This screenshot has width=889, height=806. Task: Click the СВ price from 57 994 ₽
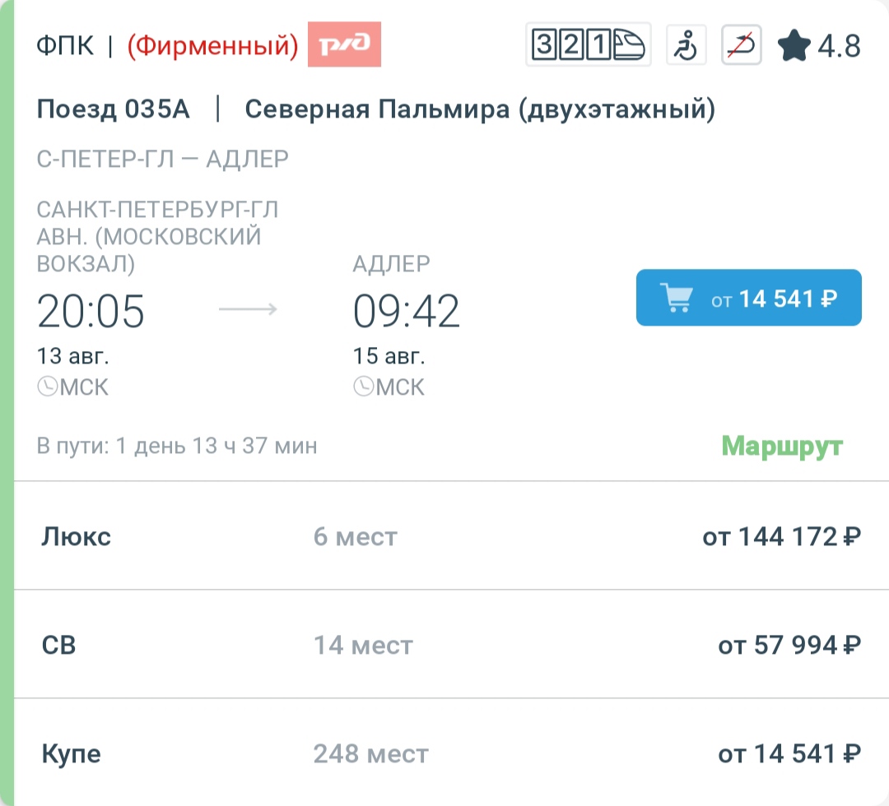[x=789, y=645]
